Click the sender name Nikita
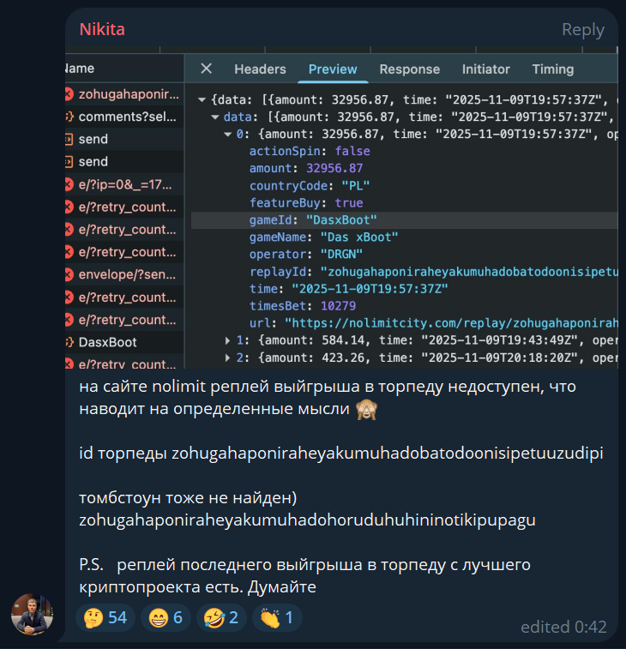This screenshot has height=649, width=626. 102,29
